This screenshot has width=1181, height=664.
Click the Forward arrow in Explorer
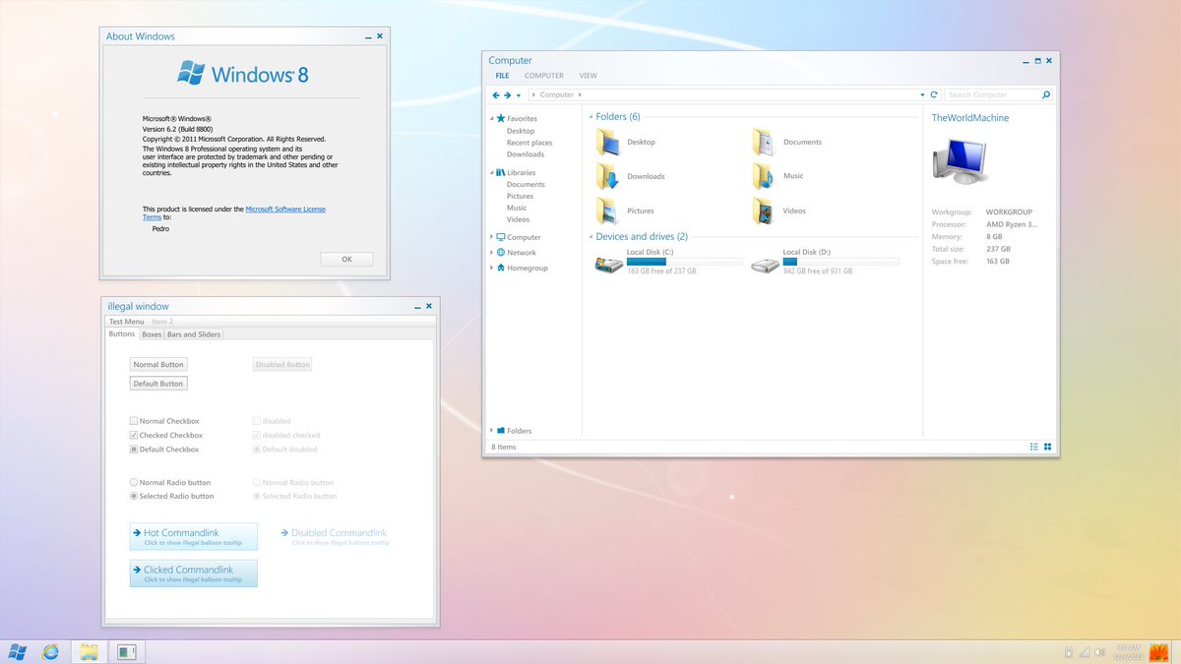coord(508,95)
